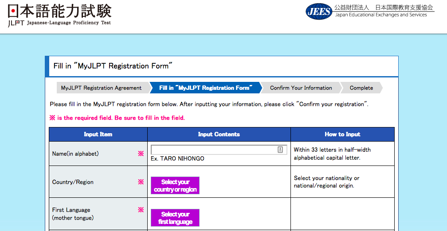Click the Japan Educational Exchanges and Services text
The height and width of the screenshot is (231, 447).
pos(381,15)
